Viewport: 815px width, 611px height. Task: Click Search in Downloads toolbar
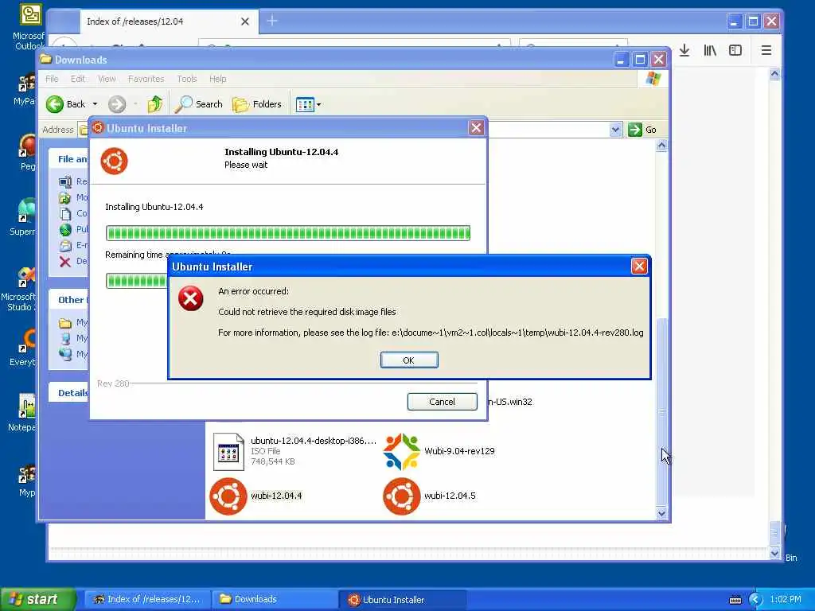pos(198,104)
